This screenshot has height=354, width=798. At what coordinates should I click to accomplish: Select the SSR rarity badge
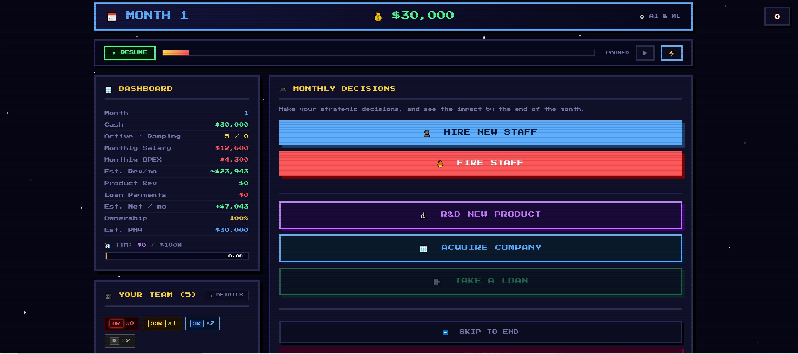[x=162, y=323]
